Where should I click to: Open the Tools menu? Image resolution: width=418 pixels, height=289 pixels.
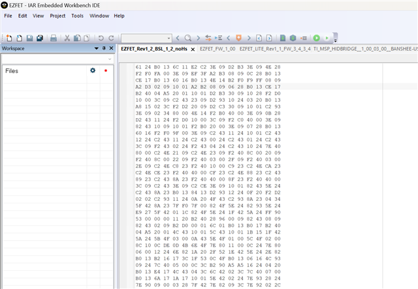tap(77, 16)
